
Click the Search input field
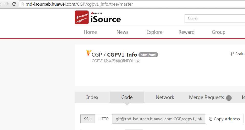215,19
